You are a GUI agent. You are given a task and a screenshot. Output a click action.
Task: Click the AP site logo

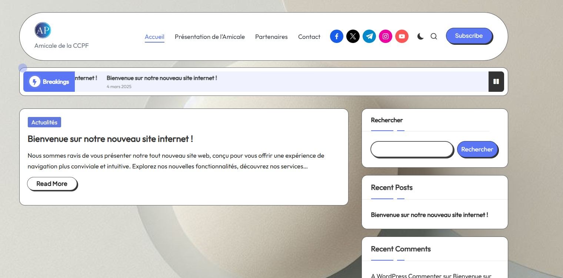point(43,30)
